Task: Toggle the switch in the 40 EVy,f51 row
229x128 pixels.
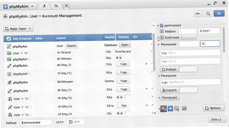Action: [127, 113]
